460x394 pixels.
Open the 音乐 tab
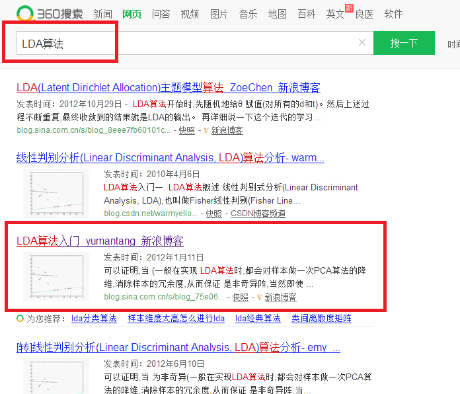click(x=249, y=14)
